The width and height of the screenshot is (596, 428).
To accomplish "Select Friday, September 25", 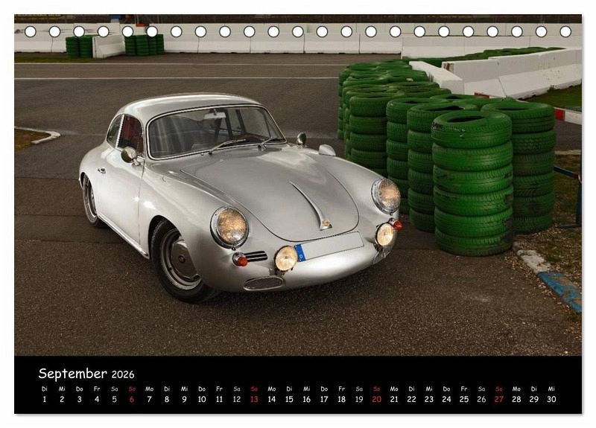I will tap(464, 399).
